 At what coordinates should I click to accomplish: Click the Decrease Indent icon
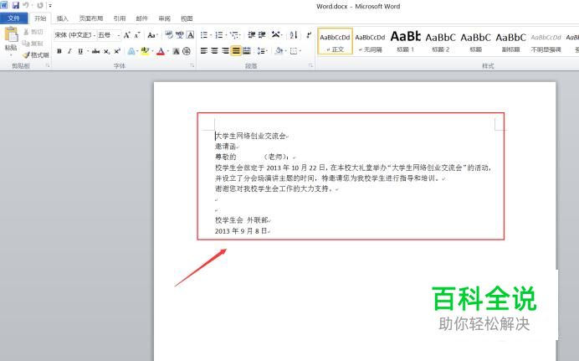(x=252, y=35)
